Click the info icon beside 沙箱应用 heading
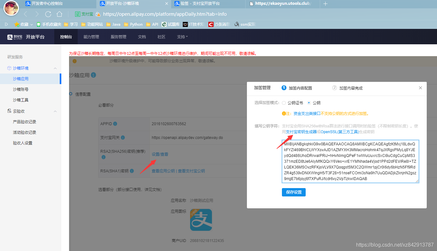 click(93, 75)
